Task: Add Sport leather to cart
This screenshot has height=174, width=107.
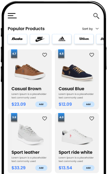Action: point(41,168)
